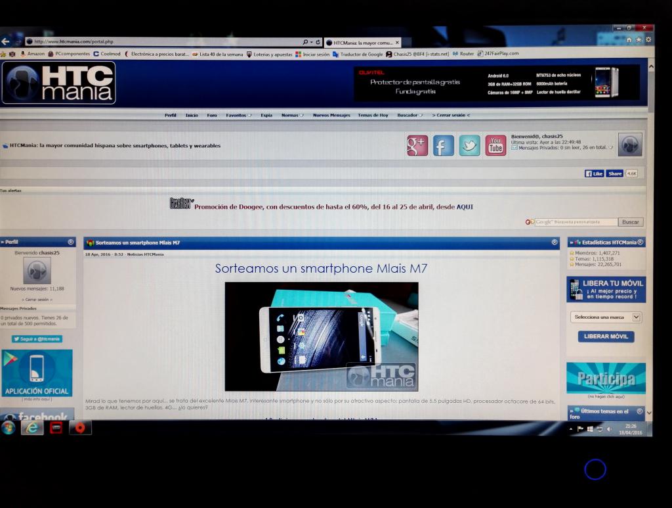The height and width of the screenshot is (508, 672).
Task: Select the HTCMania browser tab
Action: tap(363, 43)
